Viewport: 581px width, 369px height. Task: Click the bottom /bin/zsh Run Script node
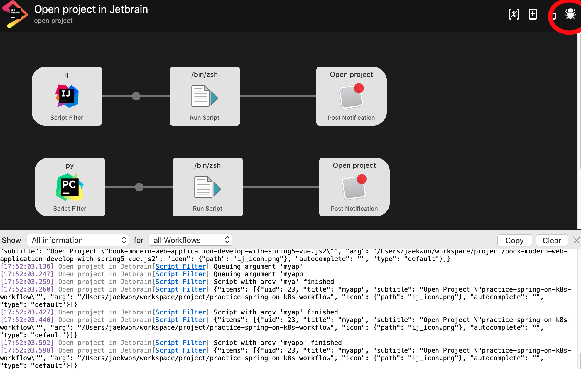pyautogui.click(x=208, y=187)
